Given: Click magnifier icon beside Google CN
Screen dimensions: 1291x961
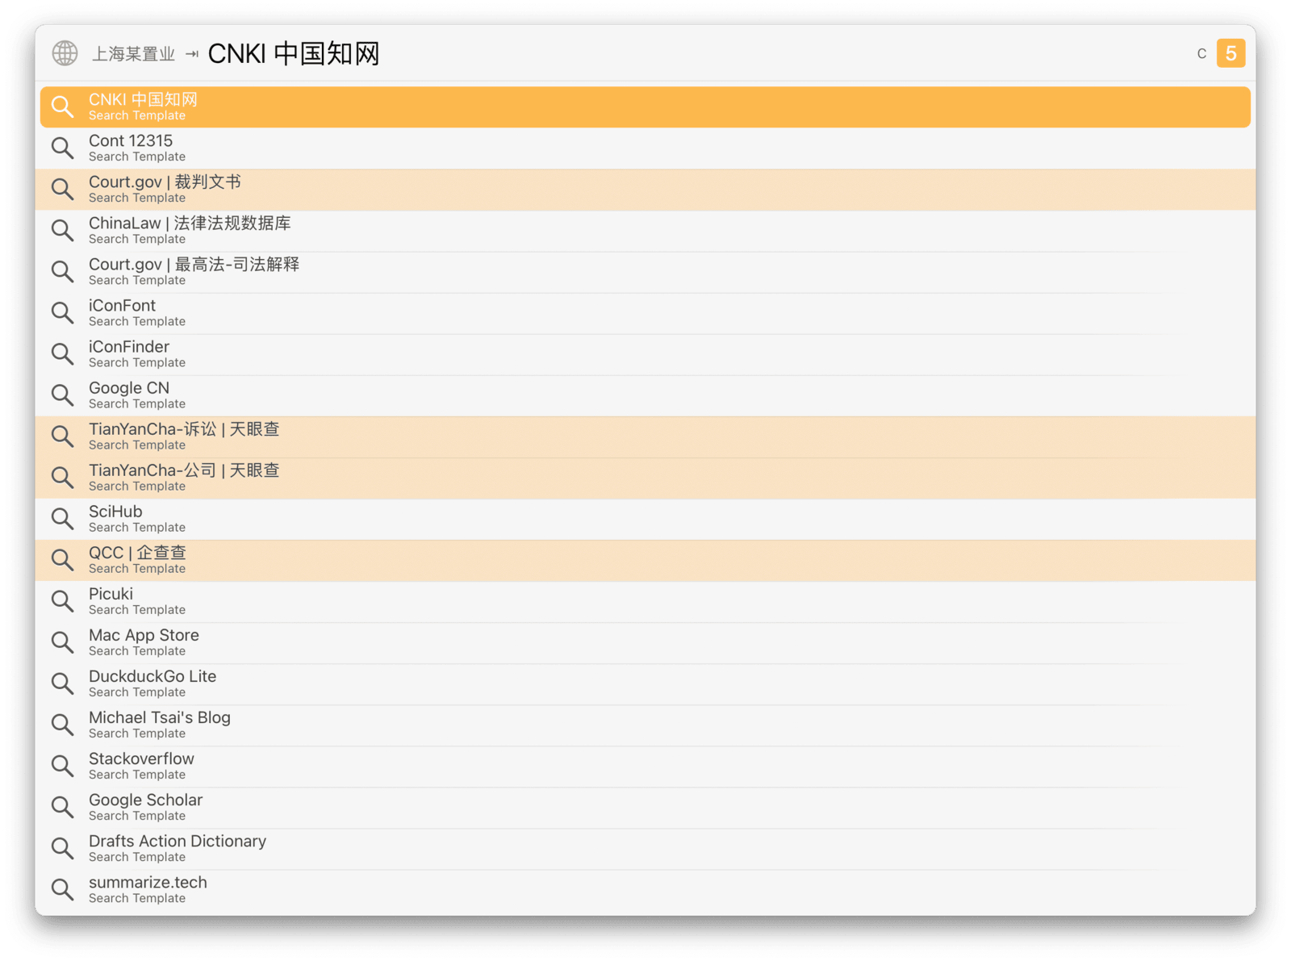Looking at the screenshot, I should pos(62,395).
